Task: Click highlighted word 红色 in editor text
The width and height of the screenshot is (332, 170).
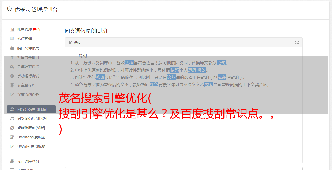Action: 154,84
